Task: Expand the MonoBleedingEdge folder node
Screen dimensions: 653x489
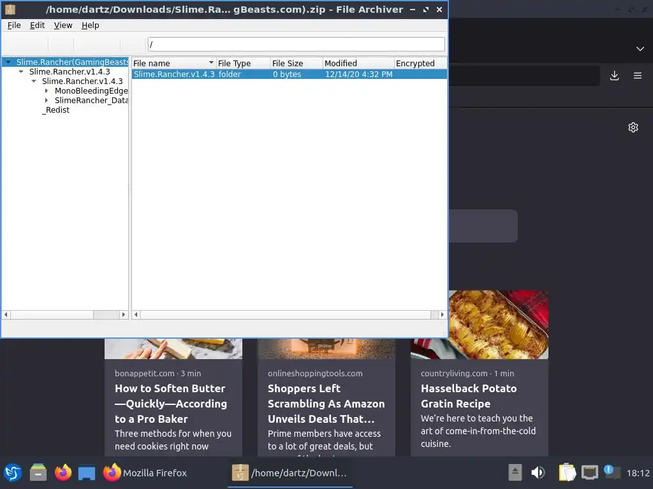Action: coord(46,90)
